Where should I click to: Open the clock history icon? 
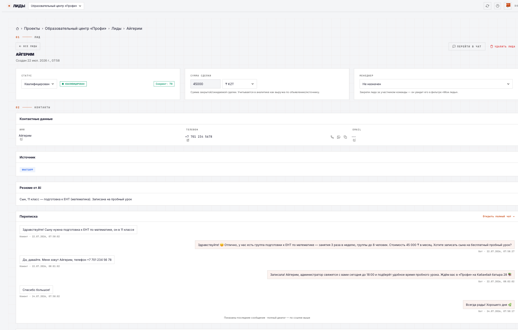point(498,6)
